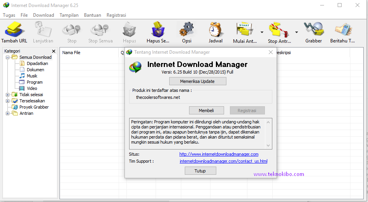Click the Lanjutkan toolbar icon
Image resolution: width=368 pixels, height=202 pixels.
[43, 29]
